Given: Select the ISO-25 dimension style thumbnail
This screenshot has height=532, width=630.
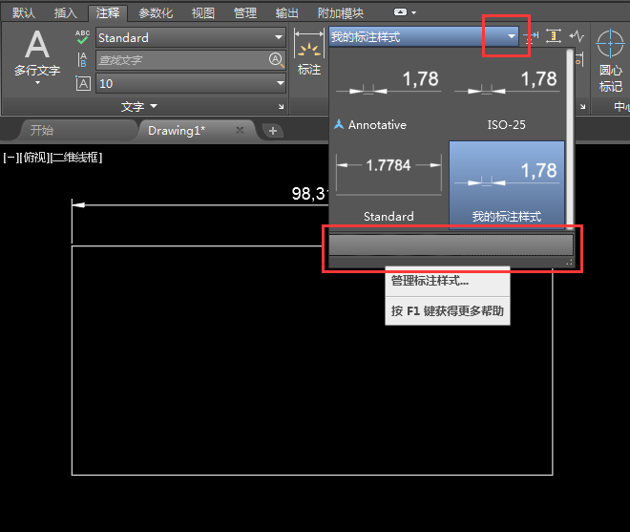Looking at the screenshot, I should (507, 96).
